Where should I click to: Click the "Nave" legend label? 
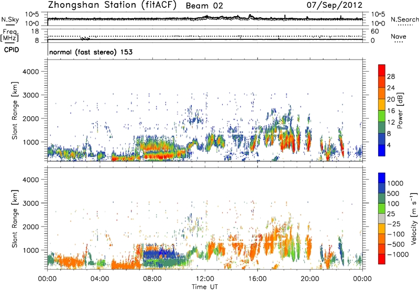point(398,36)
